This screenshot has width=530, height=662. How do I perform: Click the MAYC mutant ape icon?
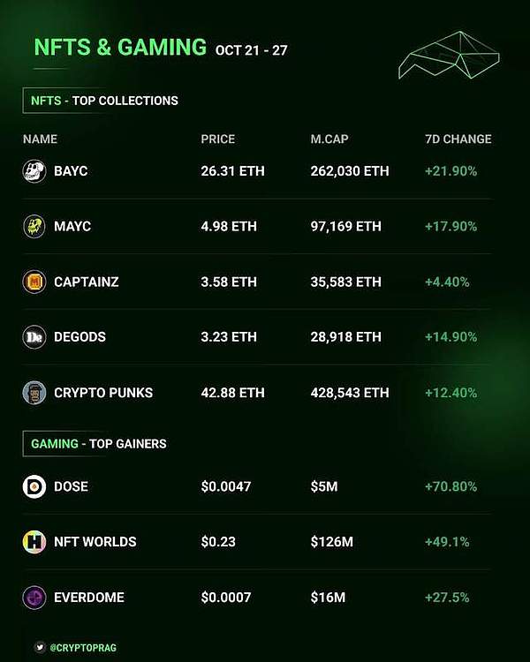point(34,227)
